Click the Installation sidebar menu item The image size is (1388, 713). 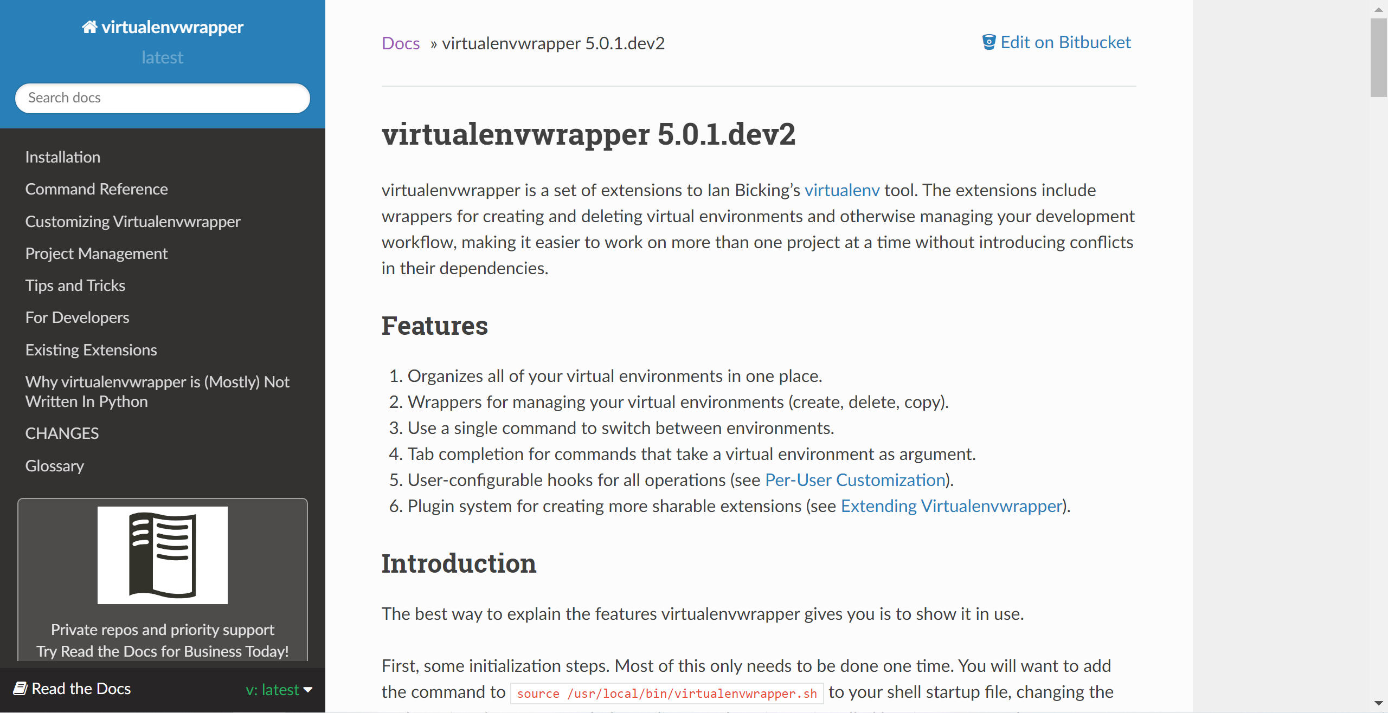click(x=63, y=157)
